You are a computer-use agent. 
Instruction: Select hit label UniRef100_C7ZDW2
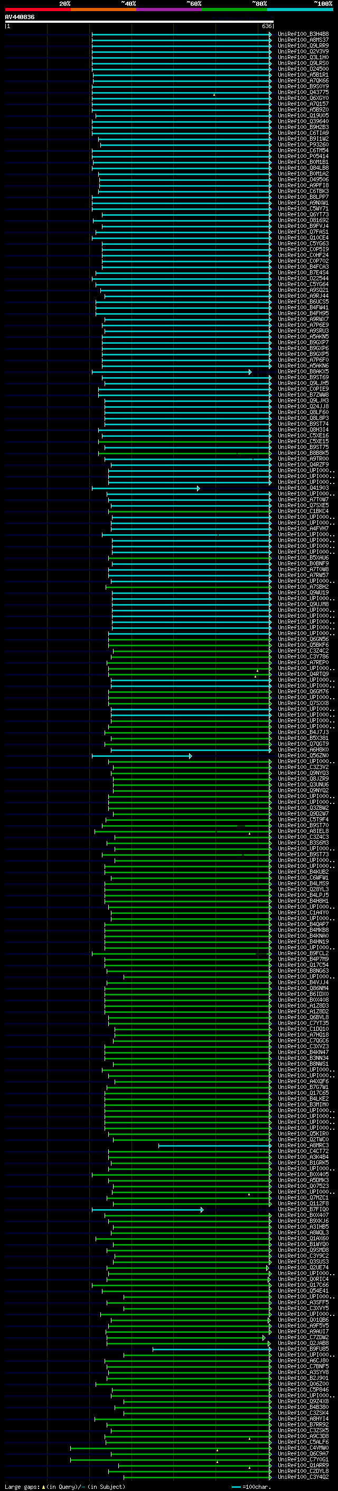click(303, 1337)
